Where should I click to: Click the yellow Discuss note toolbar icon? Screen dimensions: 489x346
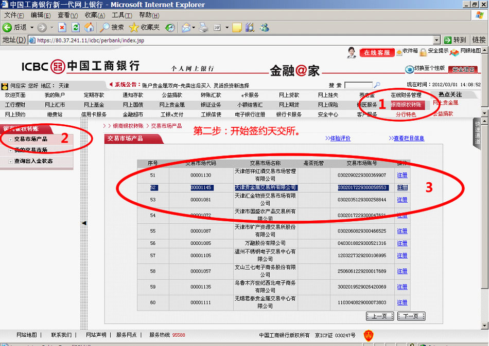coord(237,28)
